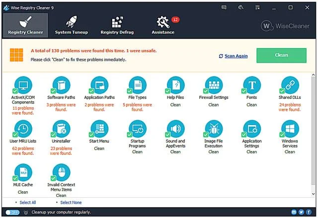318x218 pixels.
Task: Open the ActiveX/COM Components category icon
Action: tap(23, 85)
